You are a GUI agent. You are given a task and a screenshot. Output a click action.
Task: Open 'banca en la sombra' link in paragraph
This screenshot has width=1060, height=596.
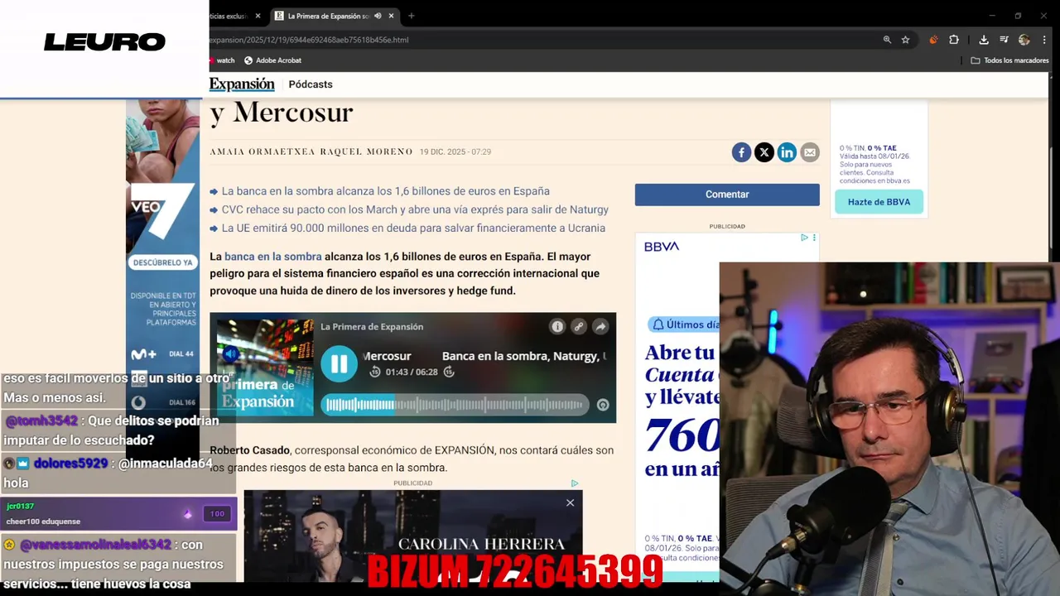click(x=272, y=257)
